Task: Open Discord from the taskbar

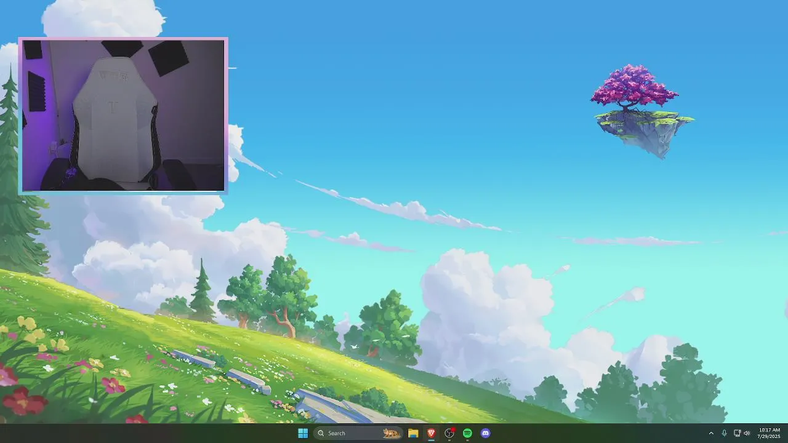Action: [x=486, y=433]
